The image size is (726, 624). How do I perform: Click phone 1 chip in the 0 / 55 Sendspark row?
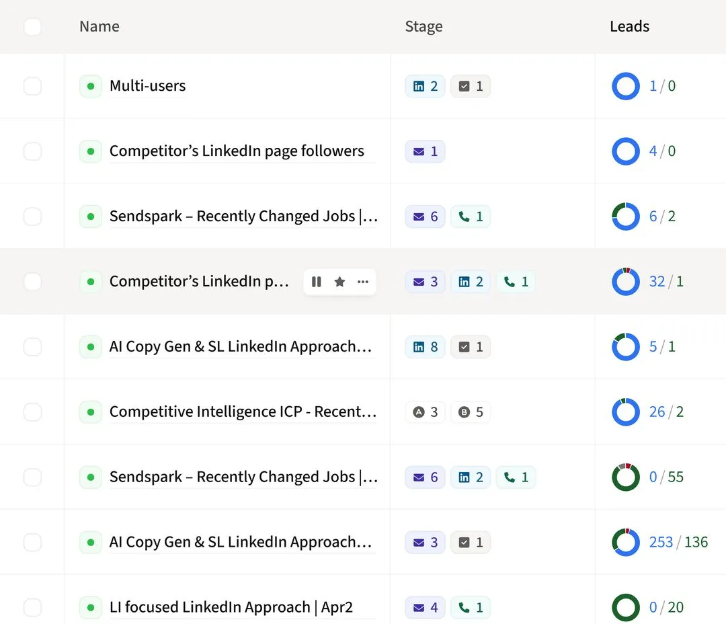click(x=516, y=477)
